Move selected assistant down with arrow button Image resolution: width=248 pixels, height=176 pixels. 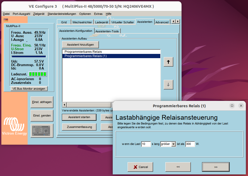pos(168,85)
